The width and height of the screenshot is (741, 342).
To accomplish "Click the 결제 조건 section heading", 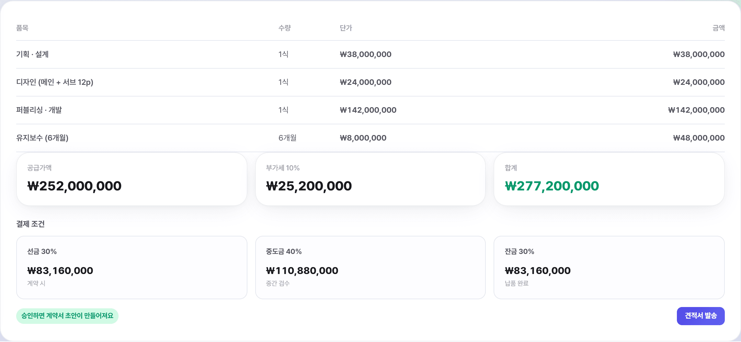I will click(30, 224).
